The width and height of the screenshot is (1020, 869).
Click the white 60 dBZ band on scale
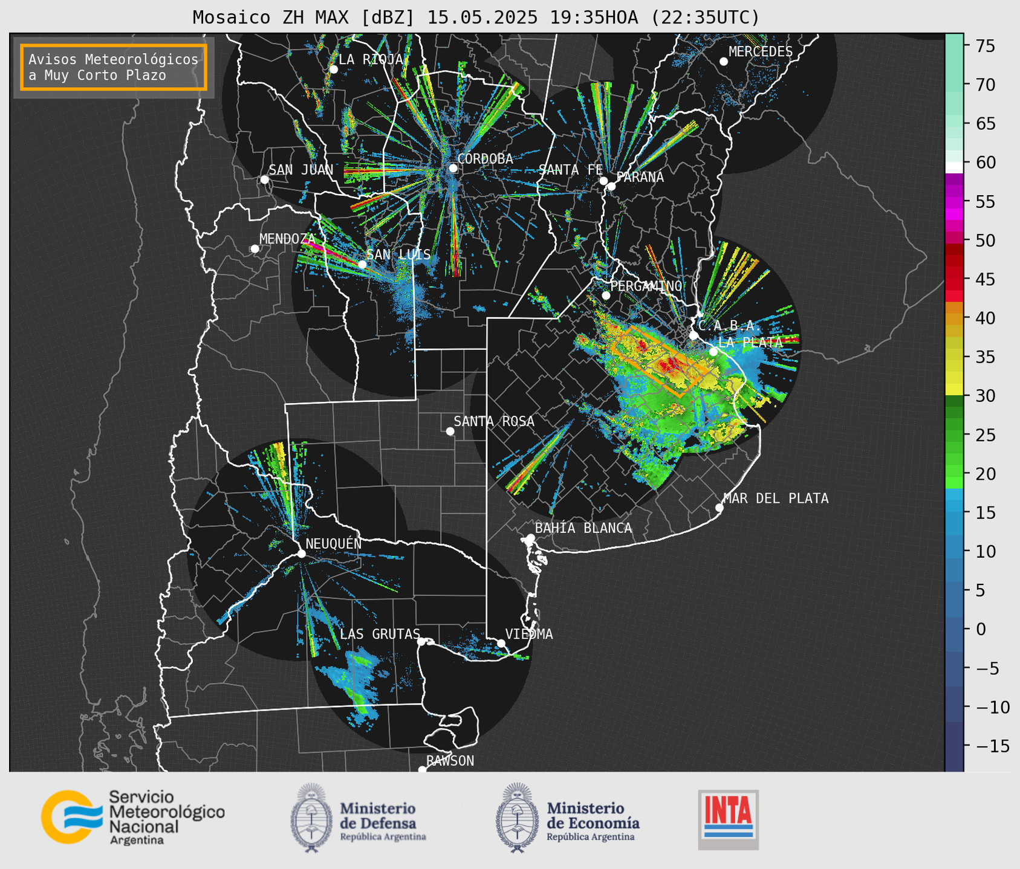(954, 167)
